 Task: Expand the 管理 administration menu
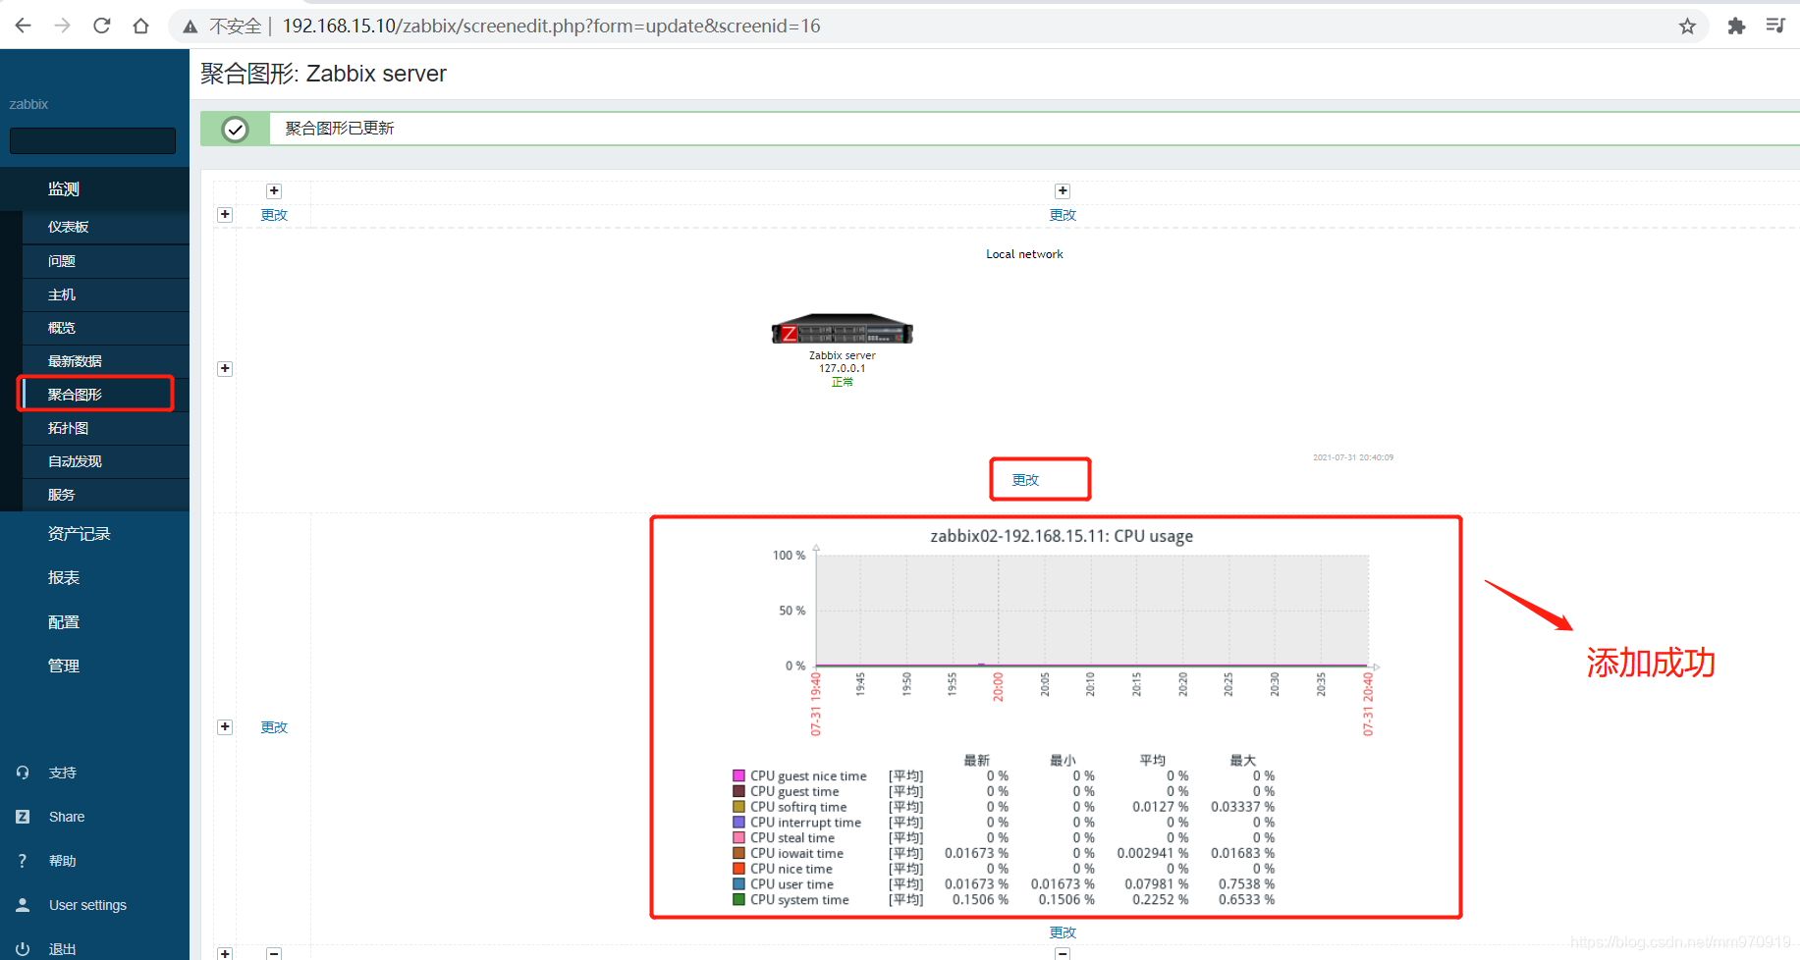(64, 666)
